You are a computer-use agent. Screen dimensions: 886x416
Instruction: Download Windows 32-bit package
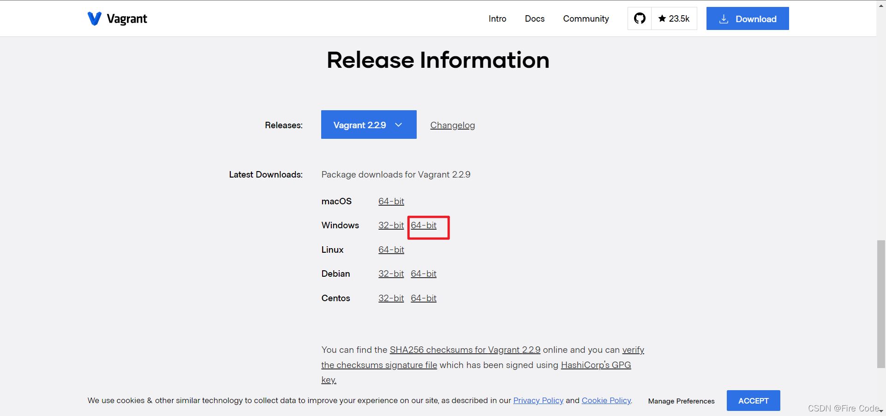coord(391,226)
